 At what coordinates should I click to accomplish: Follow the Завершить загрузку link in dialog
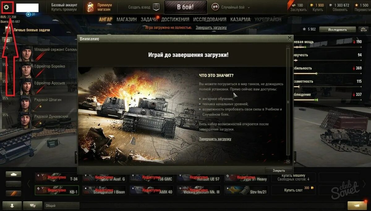pos(215,139)
